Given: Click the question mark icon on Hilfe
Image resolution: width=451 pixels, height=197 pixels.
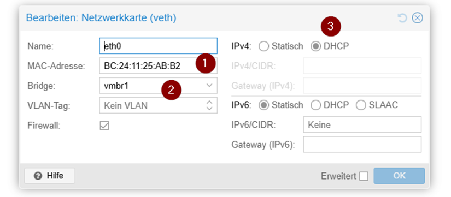Looking at the screenshot, I should (x=38, y=176).
